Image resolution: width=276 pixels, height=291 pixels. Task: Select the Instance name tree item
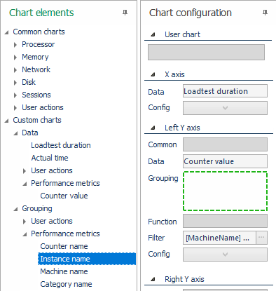pyautogui.click(x=87, y=259)
